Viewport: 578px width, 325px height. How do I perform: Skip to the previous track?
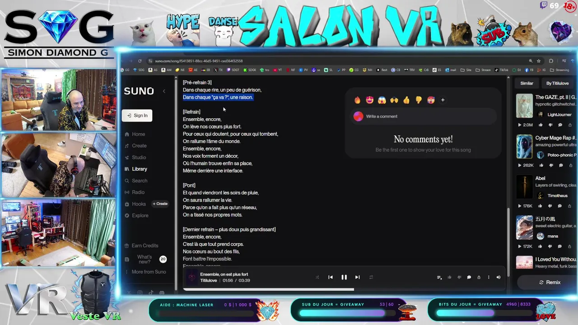[x=331, y=277]
